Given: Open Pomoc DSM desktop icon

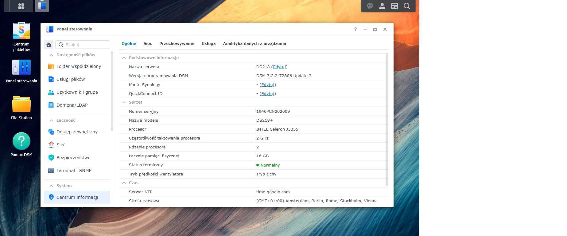Looking at the screenshot, I should (21, 144).
